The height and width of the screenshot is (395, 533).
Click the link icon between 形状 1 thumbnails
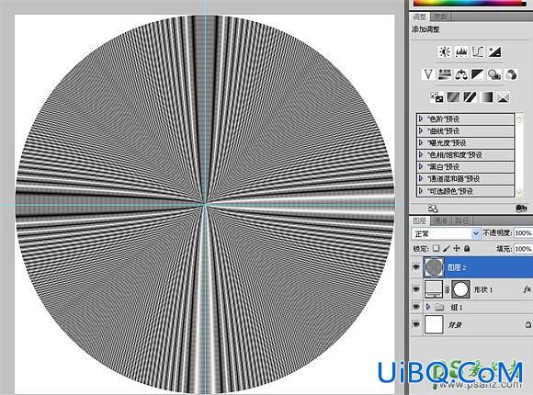(x=448, y=289)
